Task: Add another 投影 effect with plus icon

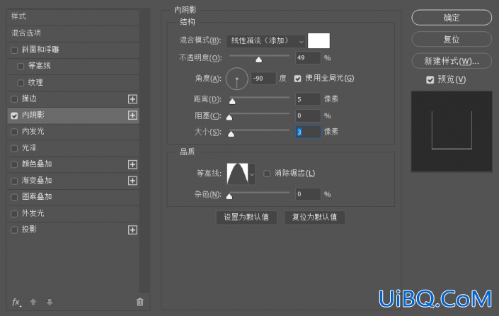Action: click(x=132, y=230)
